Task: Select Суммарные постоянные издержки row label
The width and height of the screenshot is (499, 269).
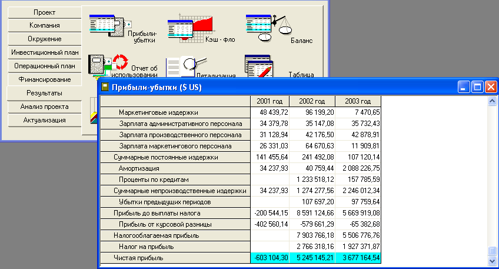Action: tap(175, 157)
